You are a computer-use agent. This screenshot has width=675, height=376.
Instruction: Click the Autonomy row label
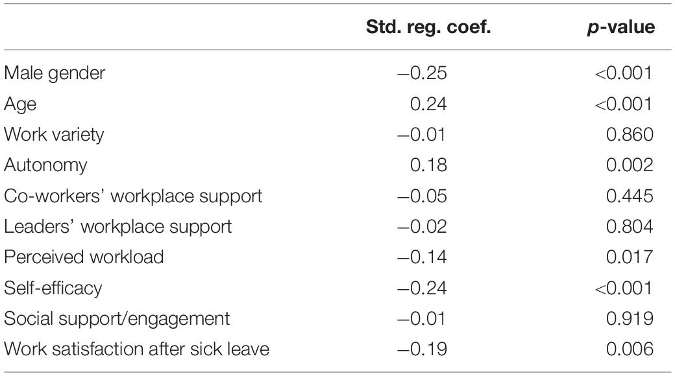pyautogui.click(x=45, y=165)
